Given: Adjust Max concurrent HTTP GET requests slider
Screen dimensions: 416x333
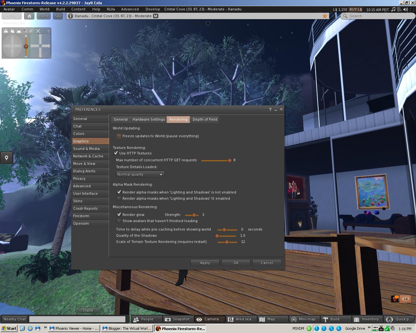Looking at the screenshot, I should click(x=216, y=160).
